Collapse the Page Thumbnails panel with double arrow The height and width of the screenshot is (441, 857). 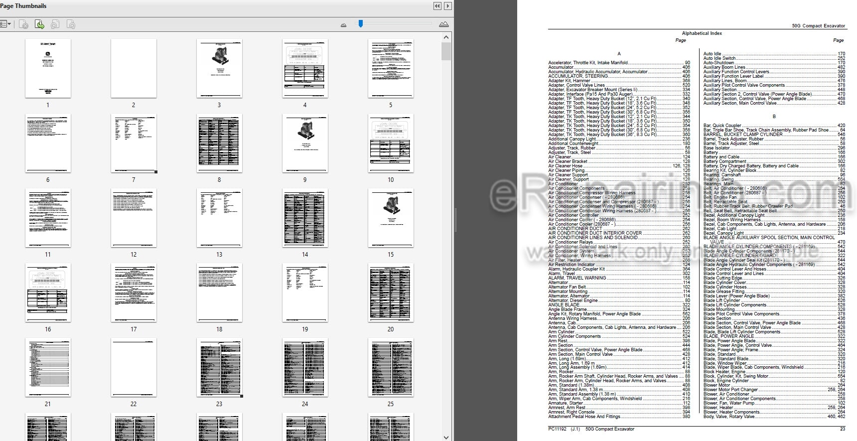pyautogui.click(x=437, y=6)
